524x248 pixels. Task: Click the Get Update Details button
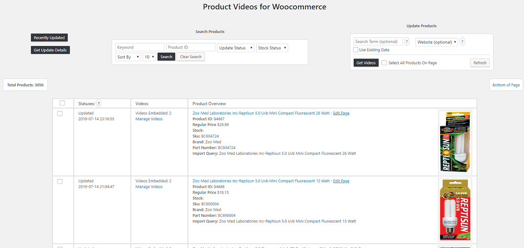[x=50, y=50]
